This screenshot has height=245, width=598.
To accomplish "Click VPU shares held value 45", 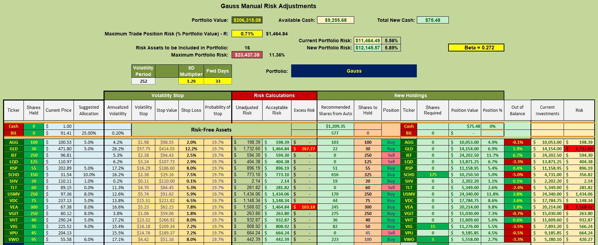I will click(x=34, y=233).
